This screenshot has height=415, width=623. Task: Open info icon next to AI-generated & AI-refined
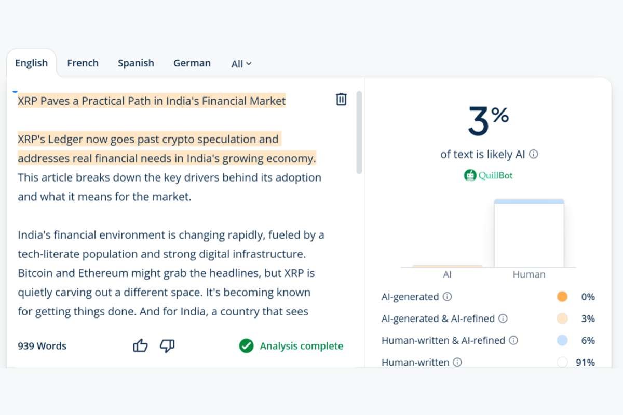tap(503, 319)
